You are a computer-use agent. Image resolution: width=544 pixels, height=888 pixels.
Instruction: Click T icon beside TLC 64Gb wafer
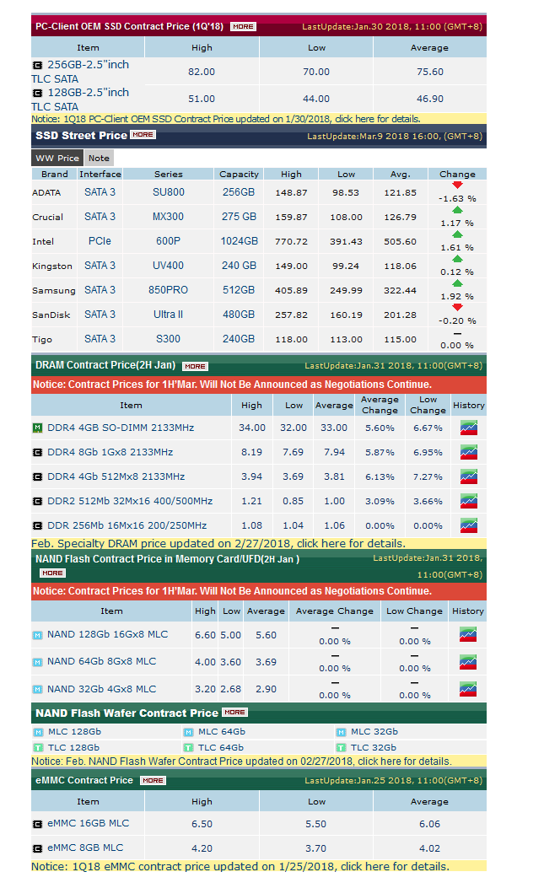(x=189, y=747)
